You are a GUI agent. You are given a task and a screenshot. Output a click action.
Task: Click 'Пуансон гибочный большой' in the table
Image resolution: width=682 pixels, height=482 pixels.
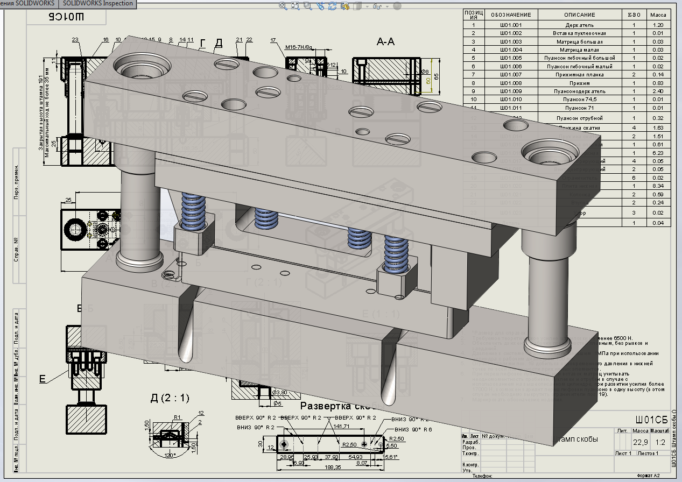(x=580, y=58)
